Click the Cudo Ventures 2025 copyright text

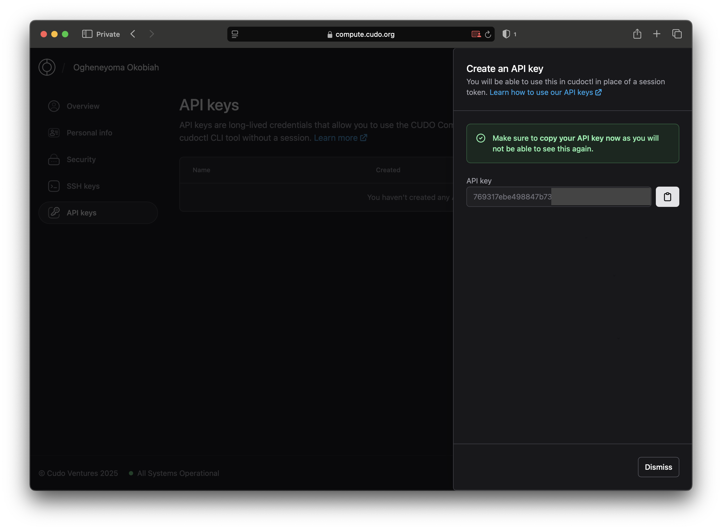pos(78,473)
